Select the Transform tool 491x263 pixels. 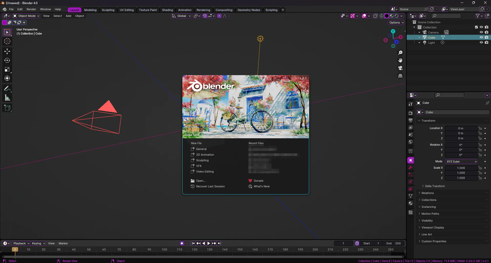(x=7, y=78)
